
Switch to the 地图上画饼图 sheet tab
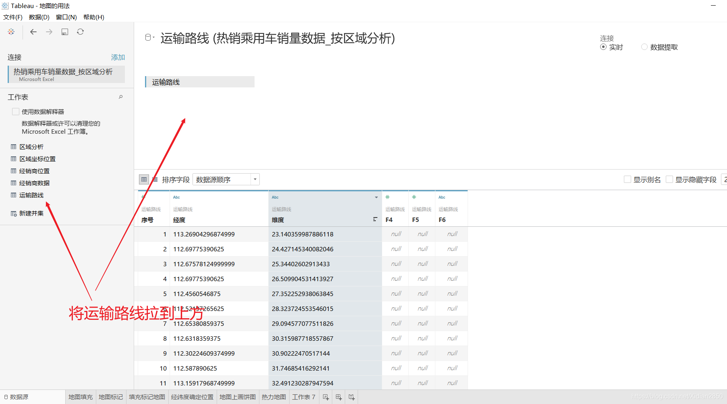click(238, 397)
